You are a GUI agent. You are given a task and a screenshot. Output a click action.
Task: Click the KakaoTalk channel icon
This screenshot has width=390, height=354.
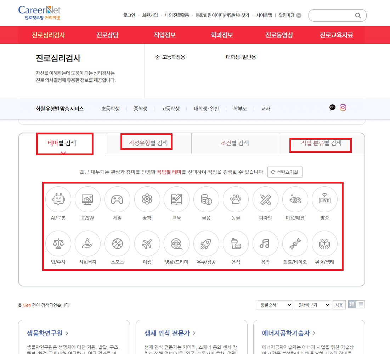coord(332,108)
